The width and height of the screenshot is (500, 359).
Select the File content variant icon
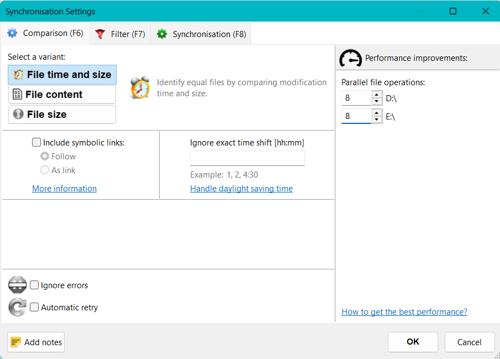(x=17, y=94)
